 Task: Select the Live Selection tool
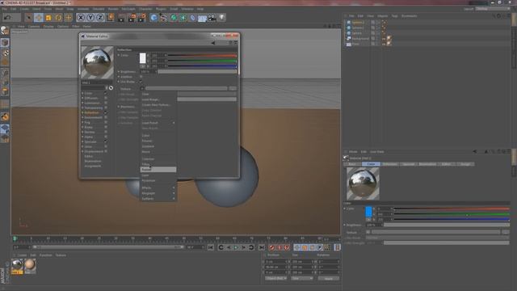(x=29, y=18)
